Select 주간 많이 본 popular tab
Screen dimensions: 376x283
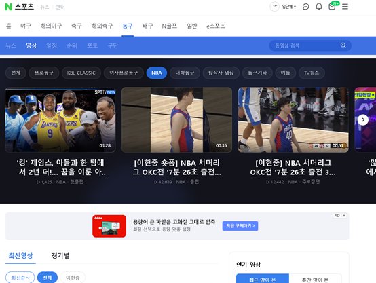point(315,279)
